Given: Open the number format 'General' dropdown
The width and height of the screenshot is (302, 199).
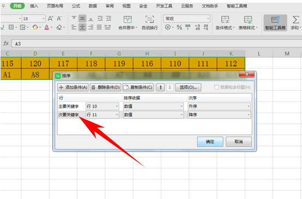Looking at the screenshot, I should pyautogui.click(x=186, y=18).
